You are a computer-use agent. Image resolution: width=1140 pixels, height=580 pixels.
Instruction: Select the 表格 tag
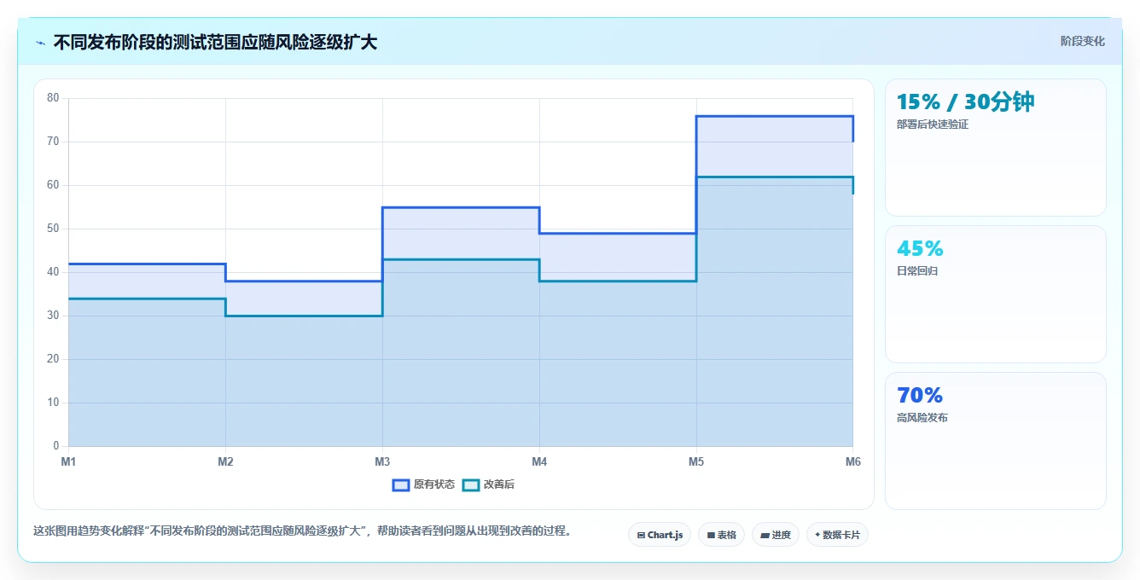(x=721, y=535)
